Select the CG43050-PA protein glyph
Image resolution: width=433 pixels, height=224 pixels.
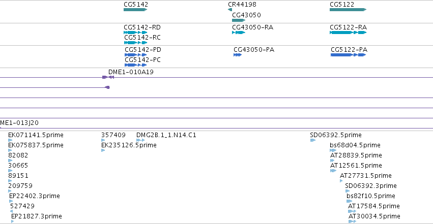pyautogui.click(x=238, y=55)
